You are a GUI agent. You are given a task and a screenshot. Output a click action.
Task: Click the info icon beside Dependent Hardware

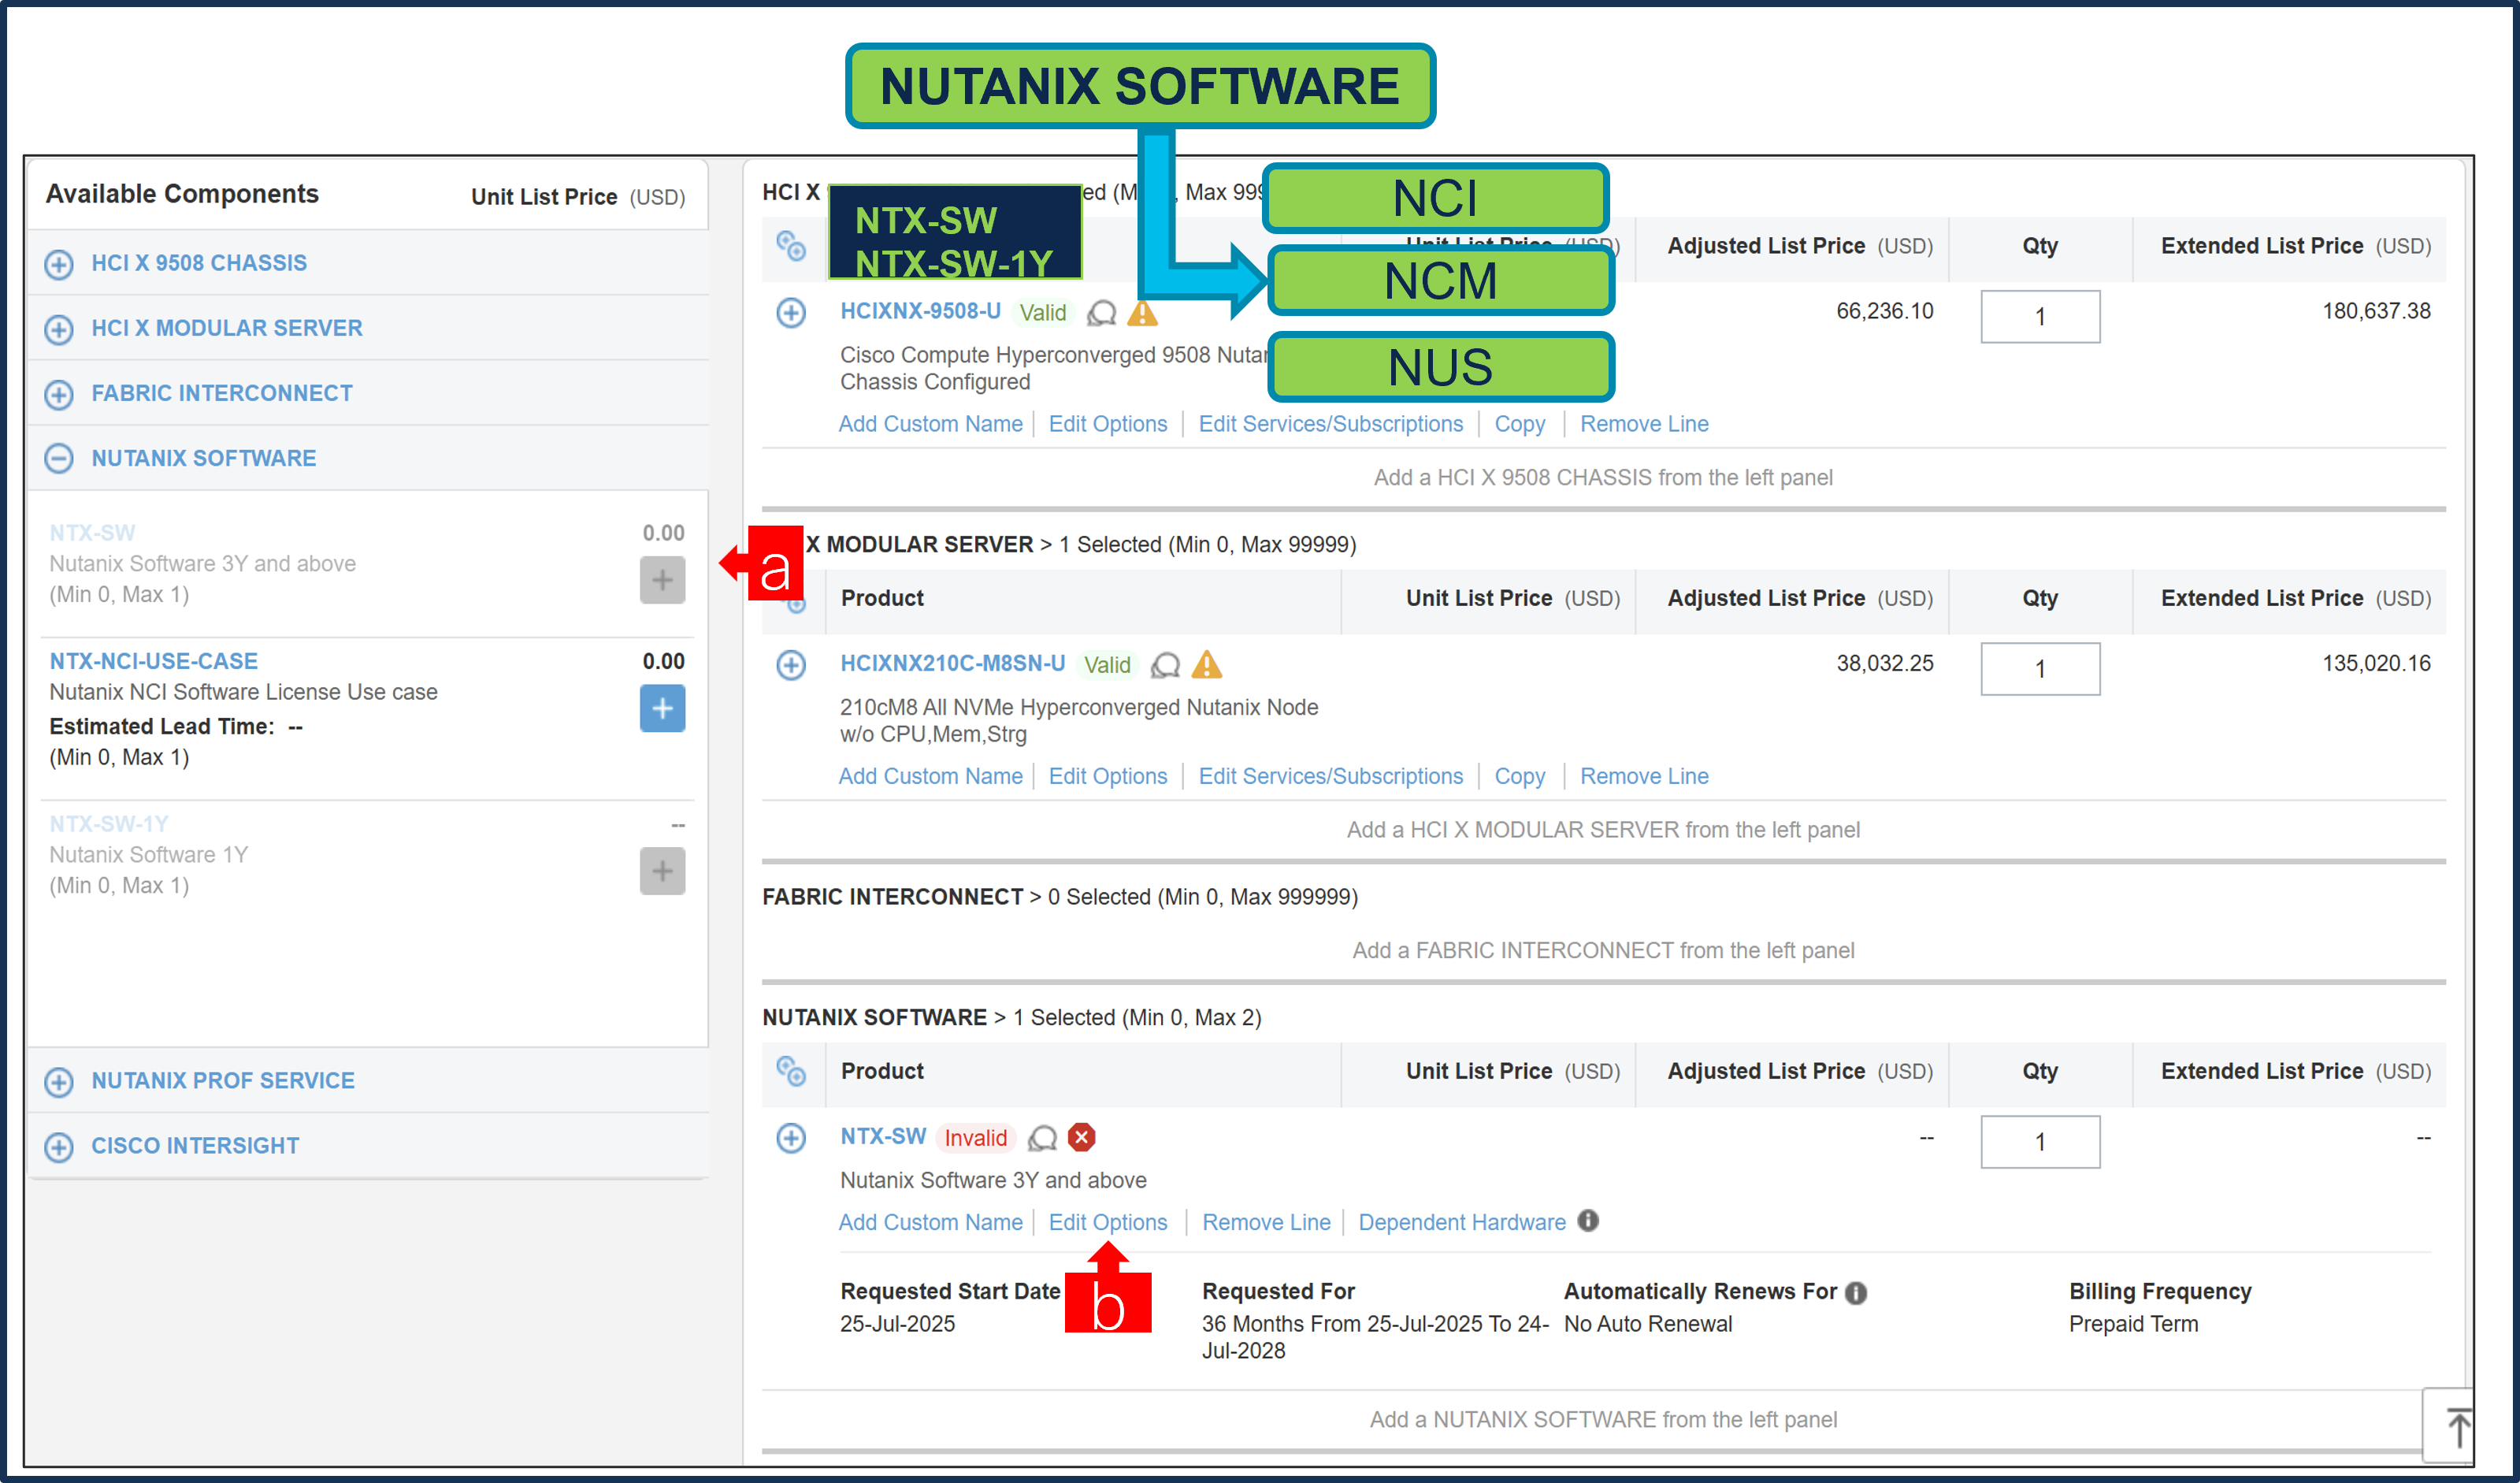tap(1588, 1221)
